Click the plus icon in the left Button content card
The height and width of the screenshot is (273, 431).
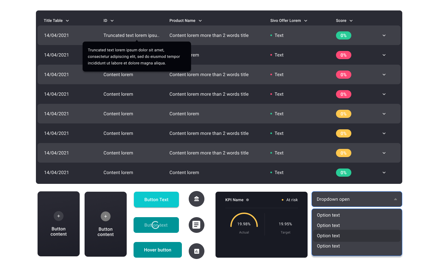[58, 216]
